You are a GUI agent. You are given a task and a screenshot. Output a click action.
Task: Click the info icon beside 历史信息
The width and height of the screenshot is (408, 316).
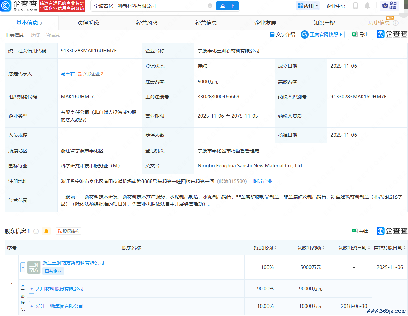395,23
